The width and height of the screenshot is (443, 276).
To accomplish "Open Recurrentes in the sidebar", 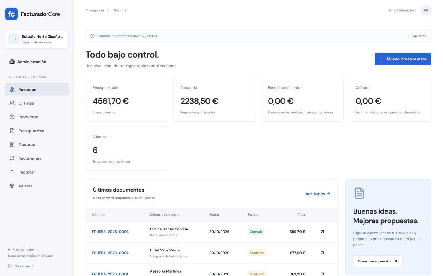I will (x=37, y=158).
